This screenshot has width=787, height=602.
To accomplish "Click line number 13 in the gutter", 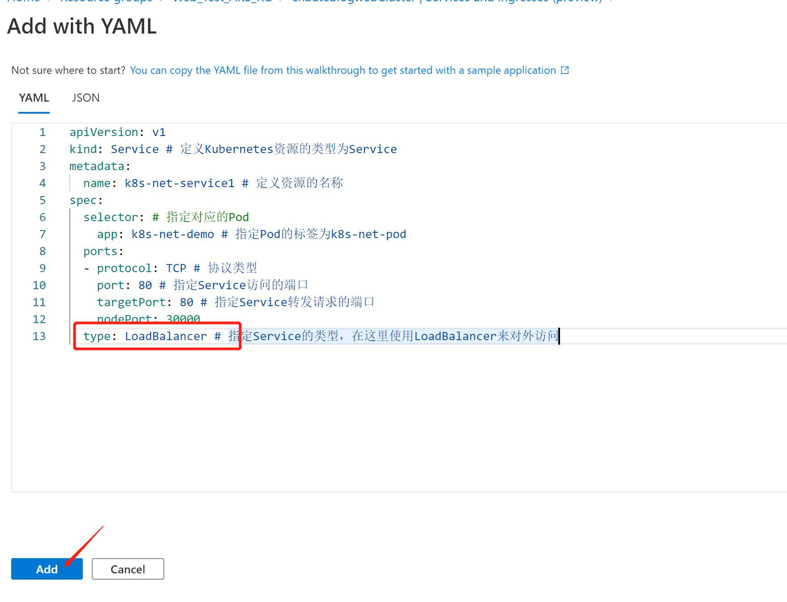I will 39,336.
